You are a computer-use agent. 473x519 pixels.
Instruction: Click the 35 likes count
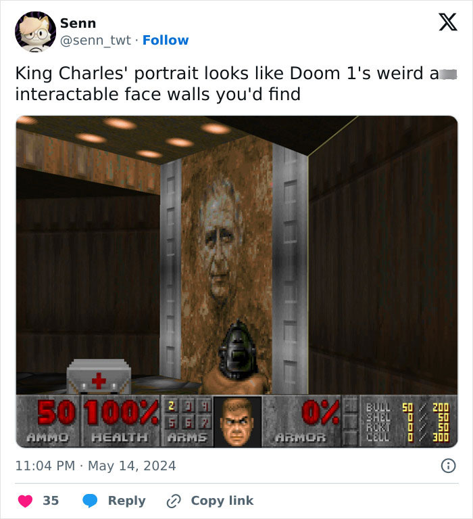pos(51,501)
